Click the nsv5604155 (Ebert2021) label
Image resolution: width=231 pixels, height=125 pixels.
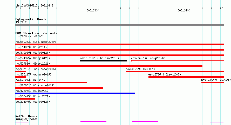33,96
